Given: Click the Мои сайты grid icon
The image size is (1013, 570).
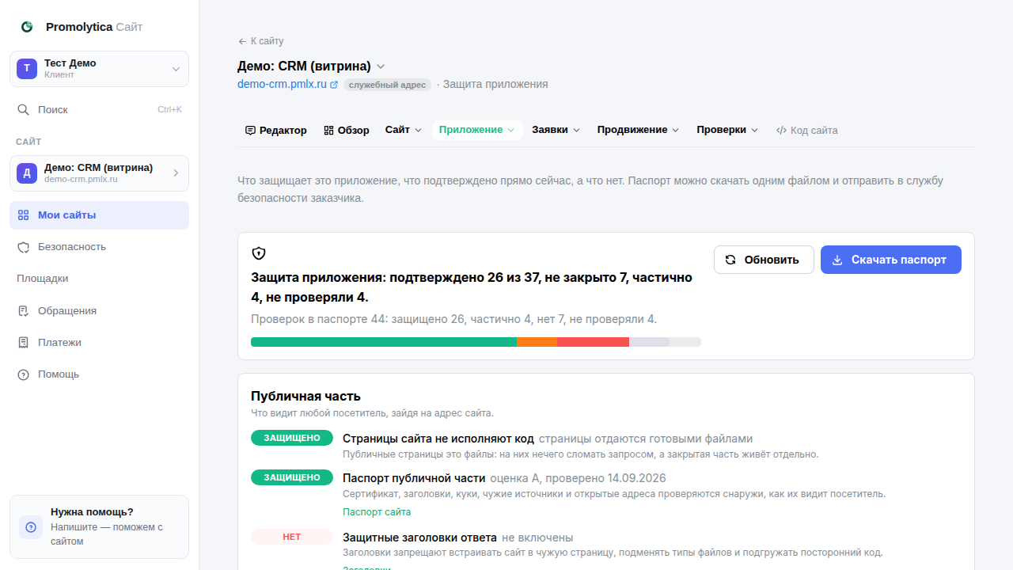Looking at the screenshot, I should click(24, 215).
